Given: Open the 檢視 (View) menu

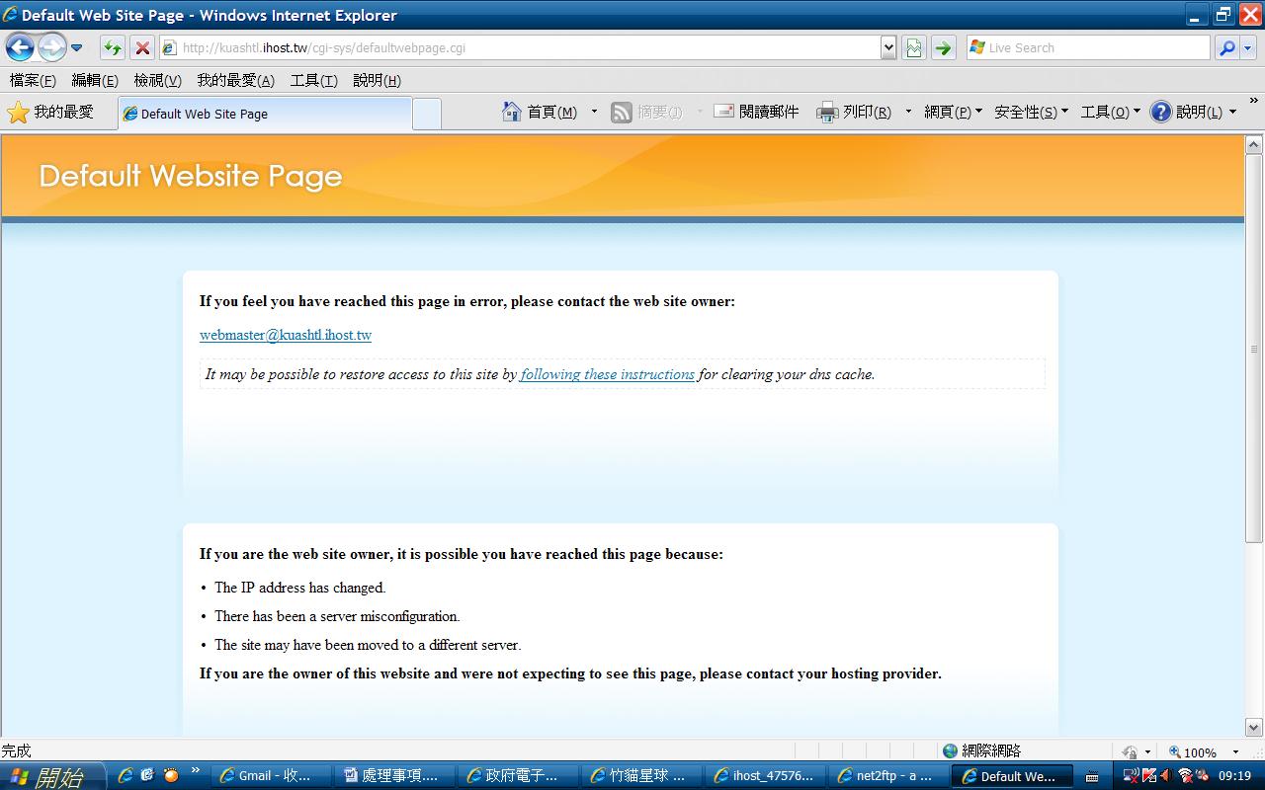Looking at the screenshot, I should 157,81.
